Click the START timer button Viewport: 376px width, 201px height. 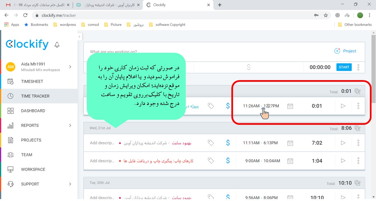pos(344,67)
